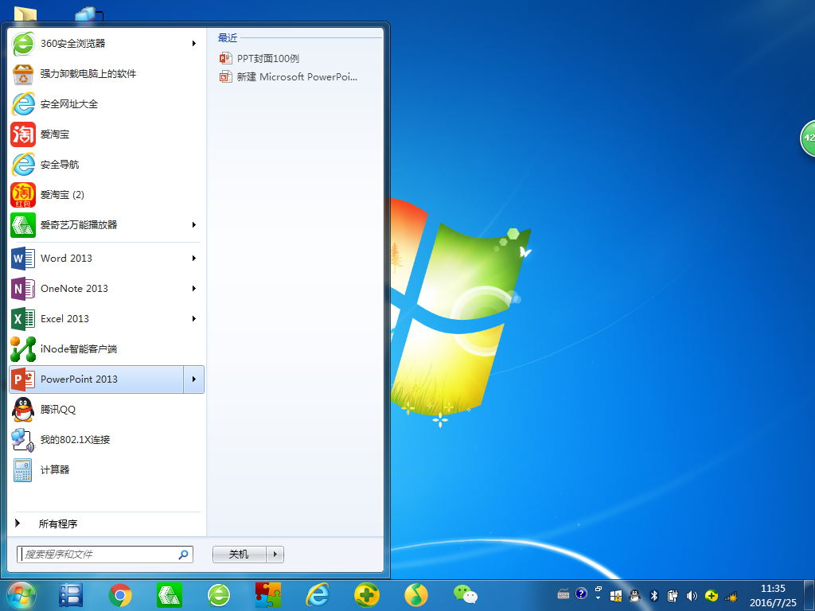Open QQ Music on the taskbar
Screen dimensions: 815x611
pyautogui.click(x=415, y=595)
